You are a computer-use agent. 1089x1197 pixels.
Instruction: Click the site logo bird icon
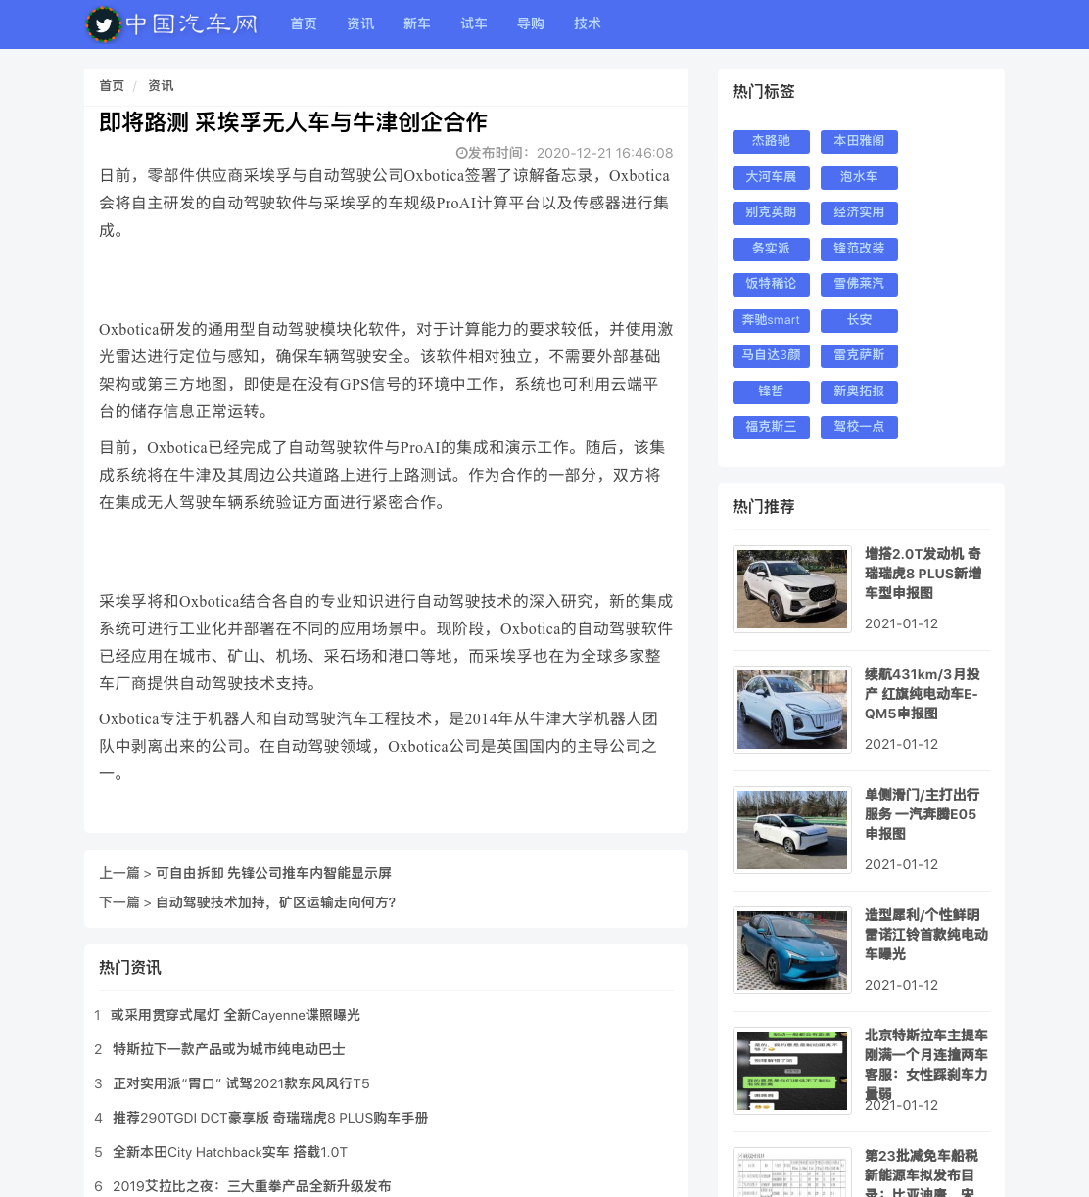coord(104,24)
